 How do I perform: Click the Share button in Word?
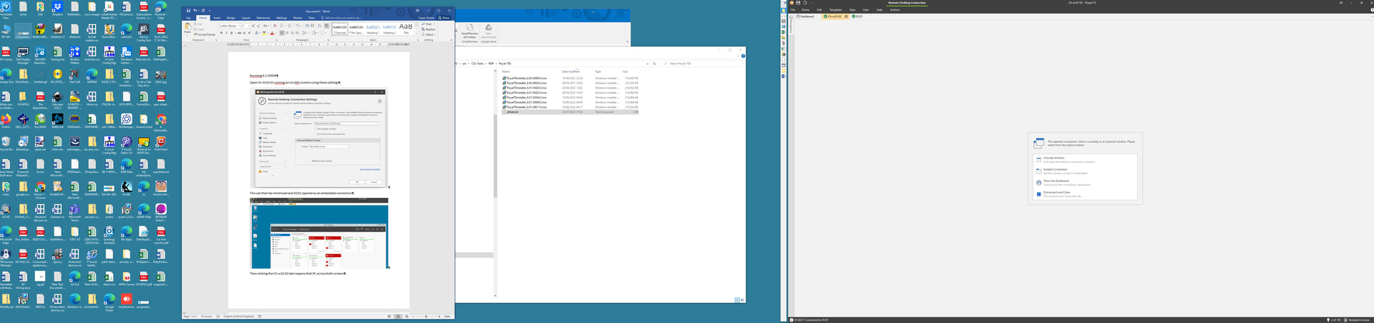coord(444,18)
